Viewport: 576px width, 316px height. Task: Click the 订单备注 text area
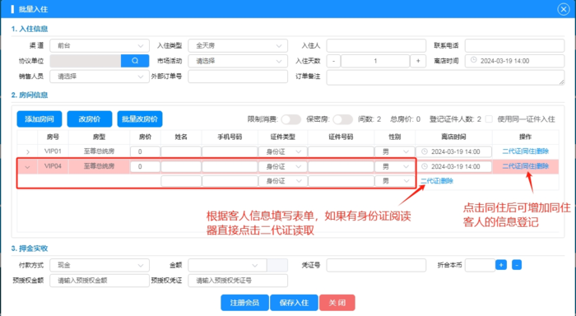[x=446, y=77]
